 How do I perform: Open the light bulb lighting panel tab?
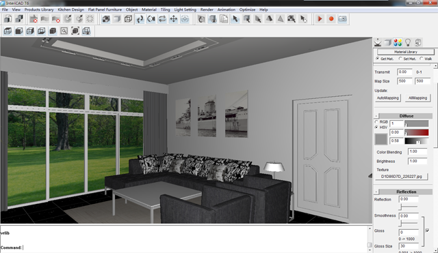coord(408,42)
